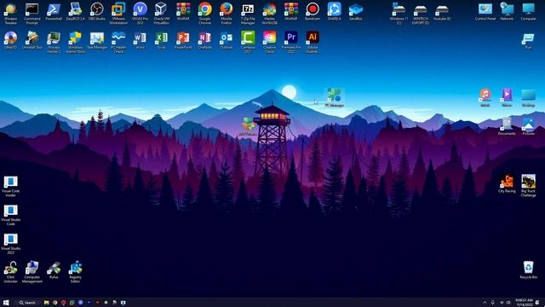Select the Excel desktop icon
Screen dimensions: 545x307
pos(162,40)
